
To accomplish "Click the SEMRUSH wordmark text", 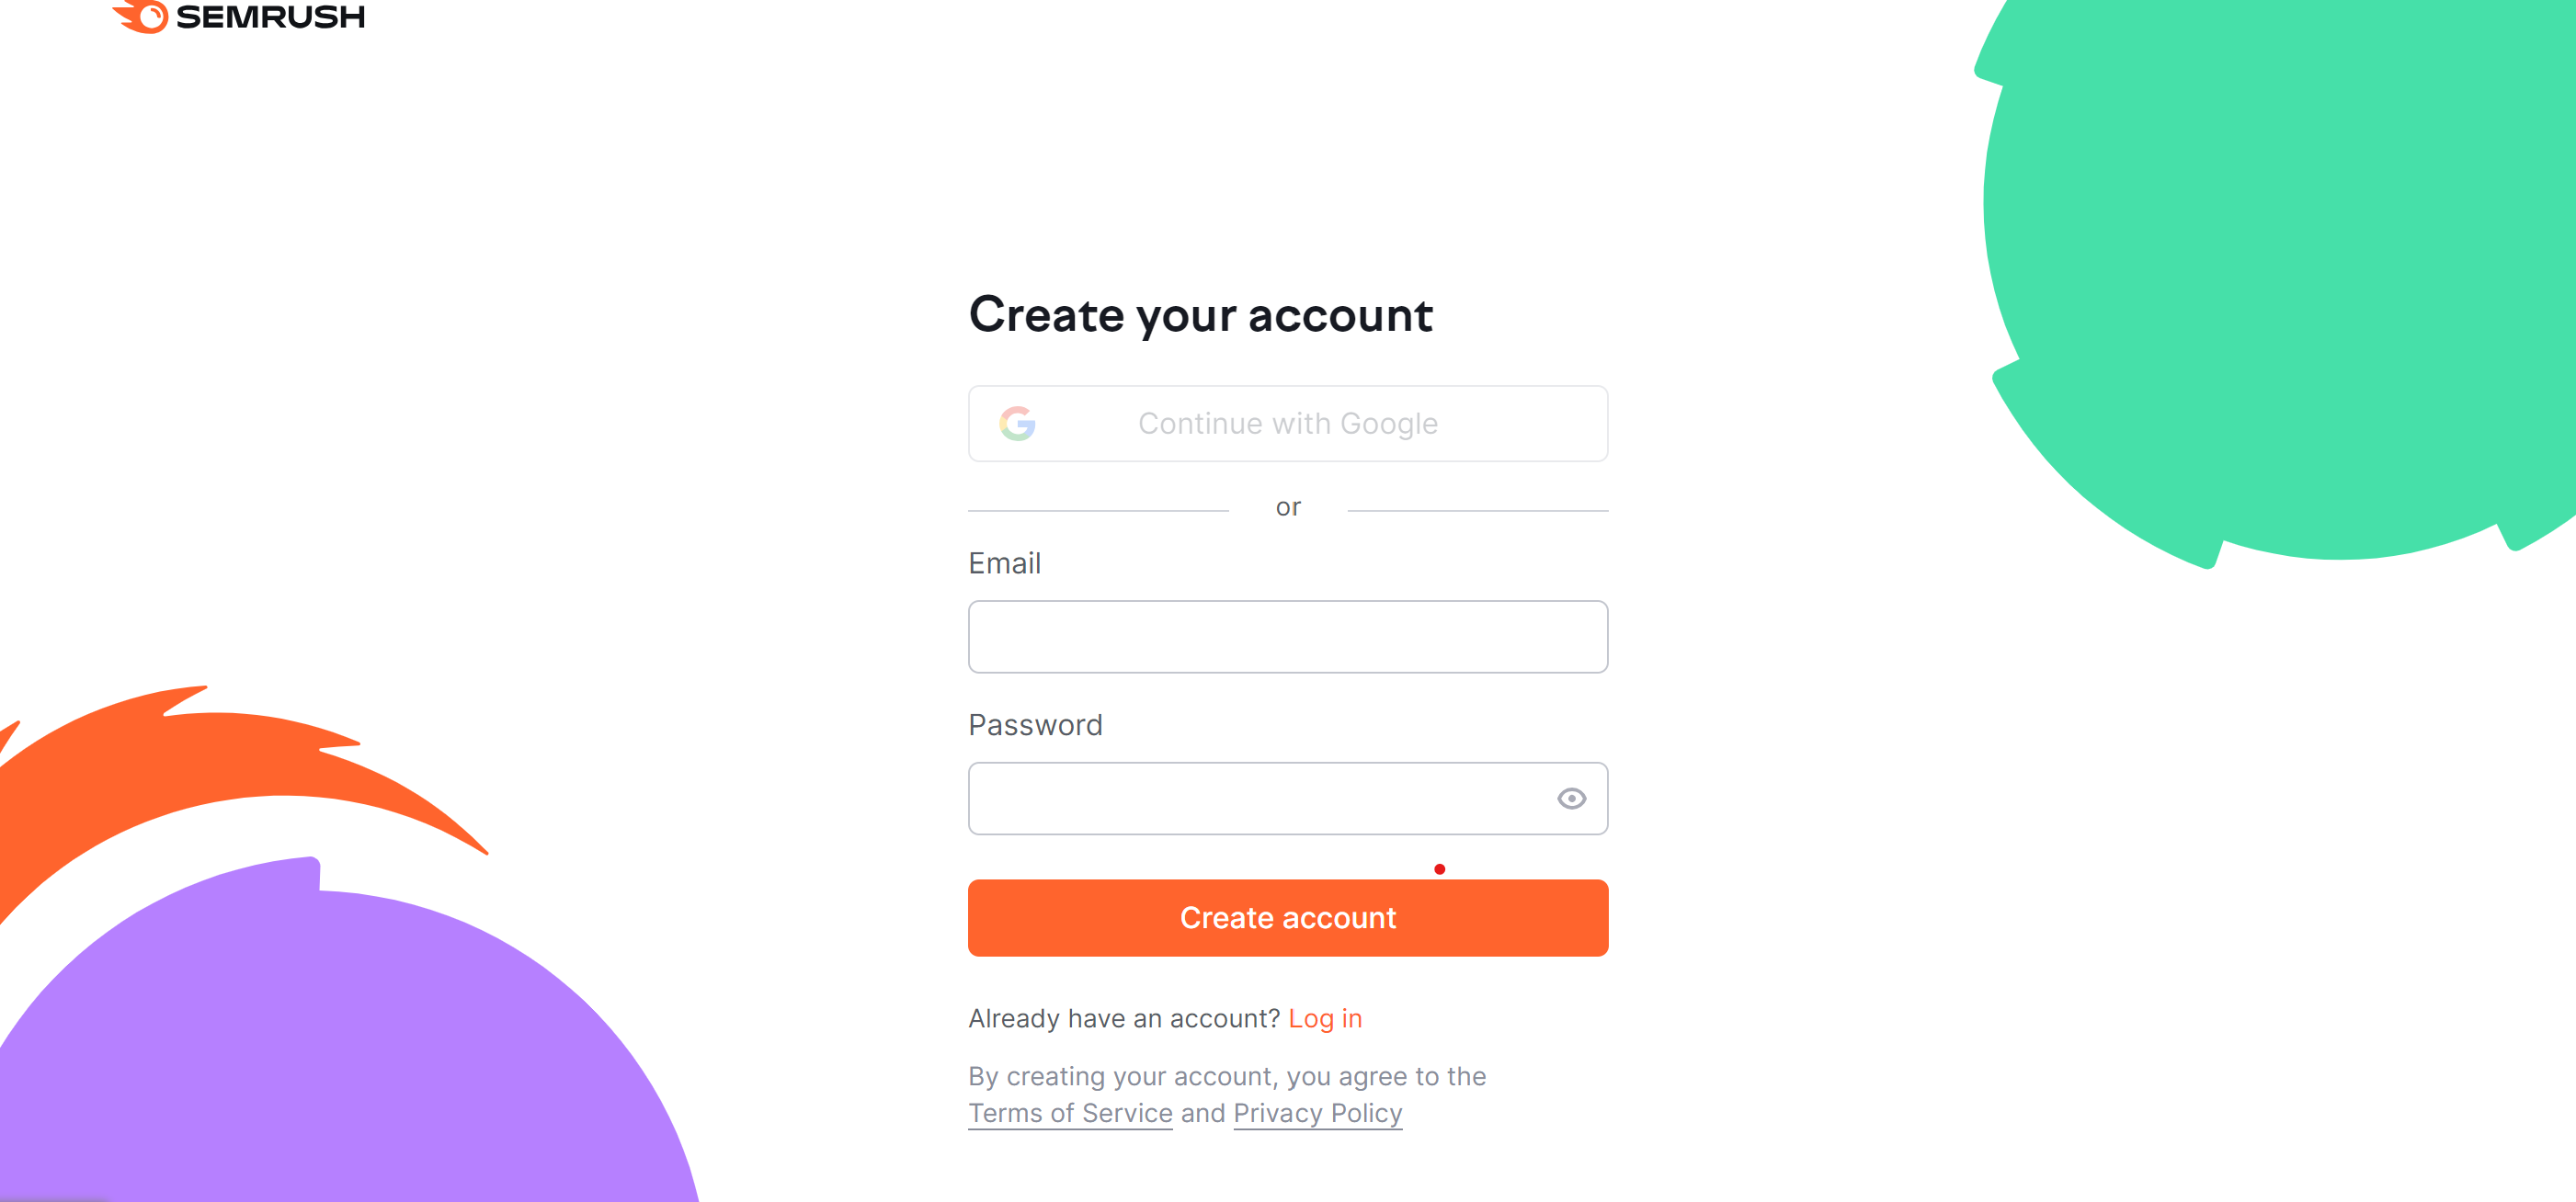I will click(x=270, y=17).
